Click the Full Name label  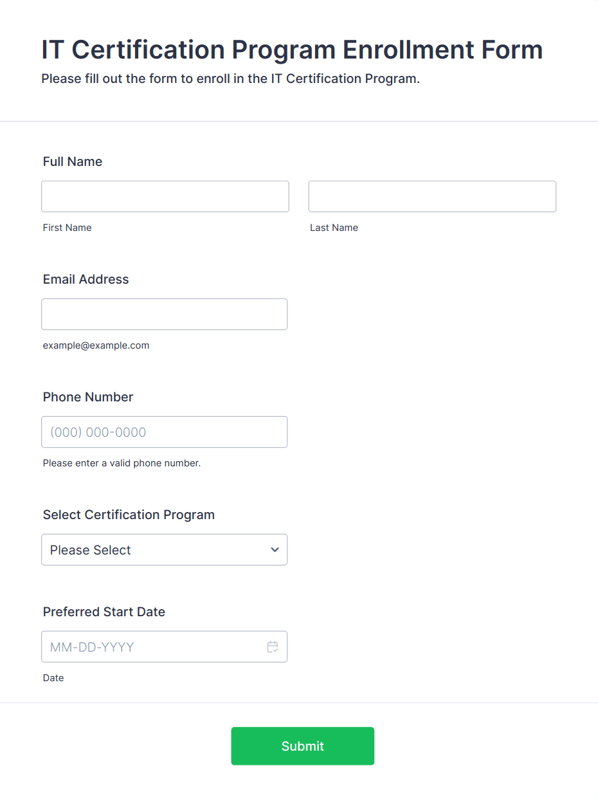[x=73, y=161]
